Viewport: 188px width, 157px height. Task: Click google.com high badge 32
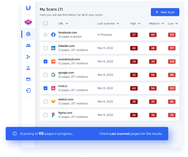coord(134,75)
